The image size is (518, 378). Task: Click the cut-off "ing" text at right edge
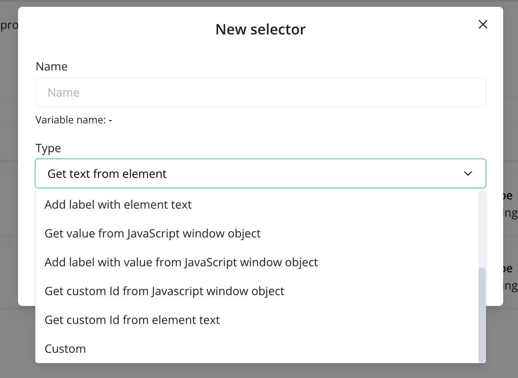point(510,213)
